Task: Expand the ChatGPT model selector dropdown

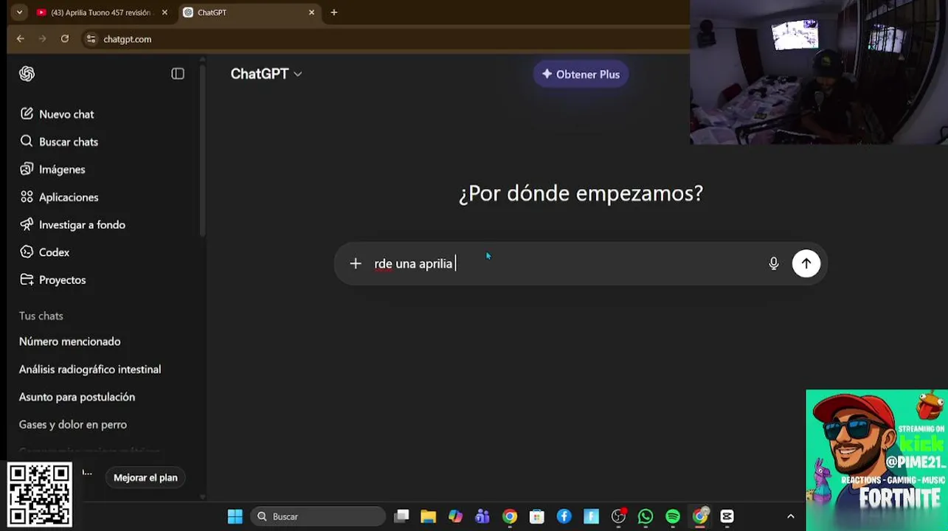Action: (x=266, y=74)
